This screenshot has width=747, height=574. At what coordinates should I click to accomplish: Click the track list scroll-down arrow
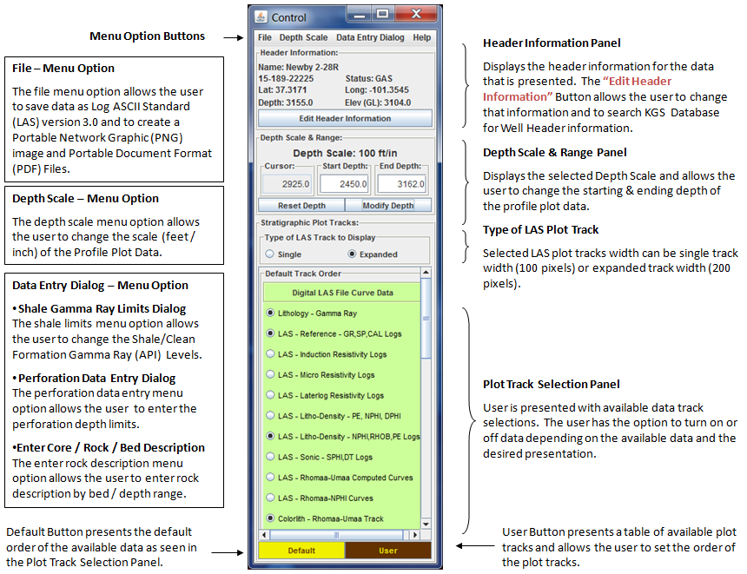coord(426,524)
